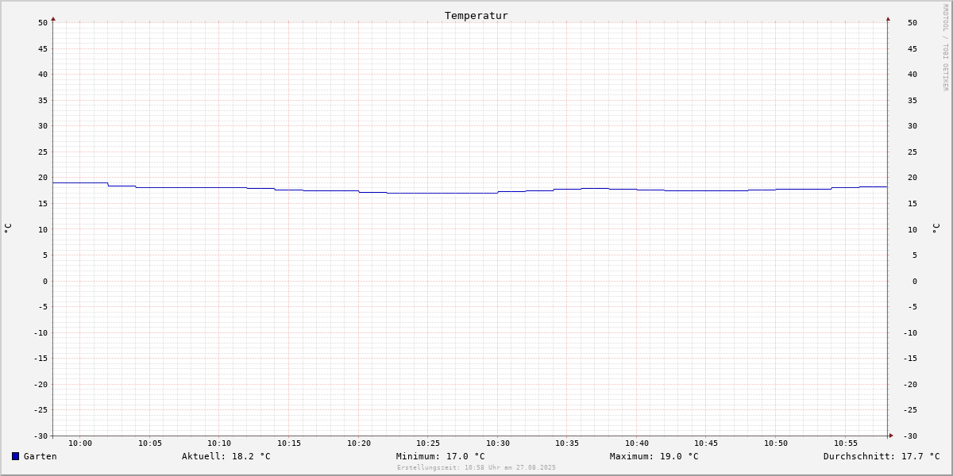Viewport: 953px width, 476px height.
Task: Click the 10:00 time axis label
Action: (80, 443)
